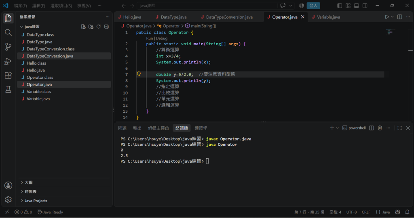Open the Run and Debug view
The image size is (414, 218).
(8, 61)
